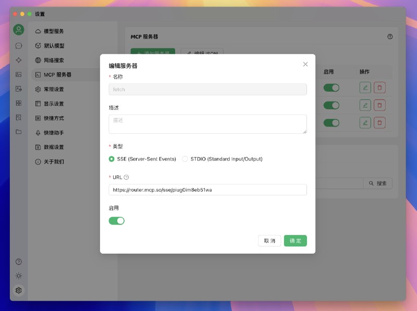Open the knowledge base icon in the sidebar
Viewport: 417px width, 311px height.
19,118
